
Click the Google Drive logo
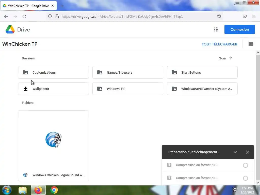(x=10, y=29)
